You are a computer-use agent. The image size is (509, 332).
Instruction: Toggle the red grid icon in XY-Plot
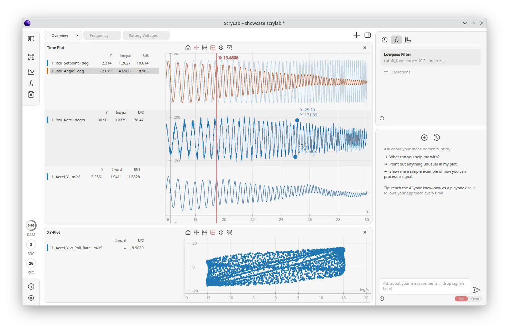point(213,232)
